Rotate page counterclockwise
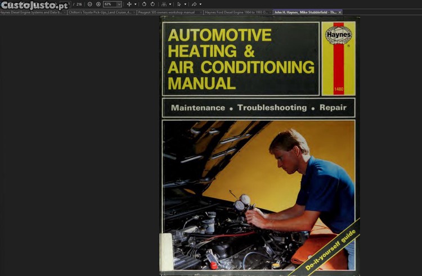 tap(144, 4)
